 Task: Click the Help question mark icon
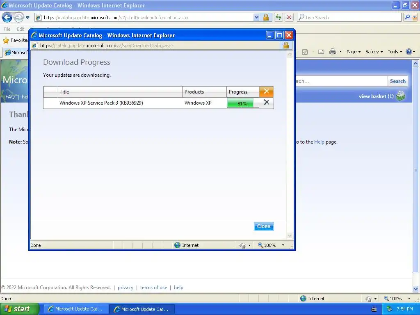409,52
